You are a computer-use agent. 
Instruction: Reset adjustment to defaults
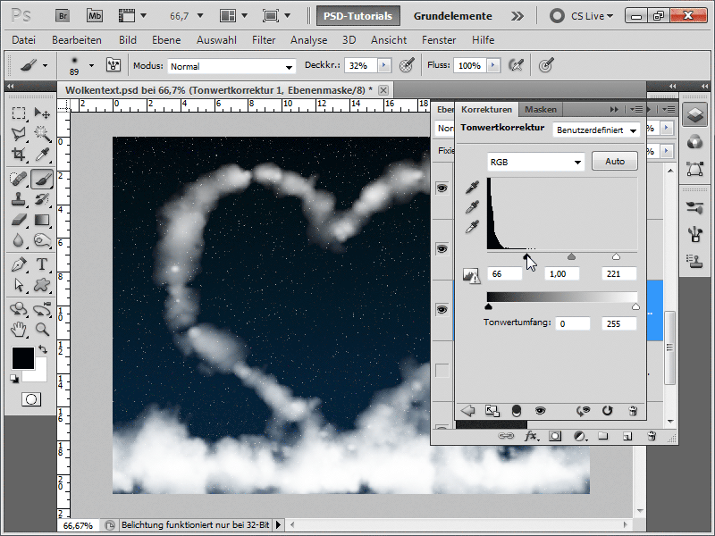tap(607, 411)
